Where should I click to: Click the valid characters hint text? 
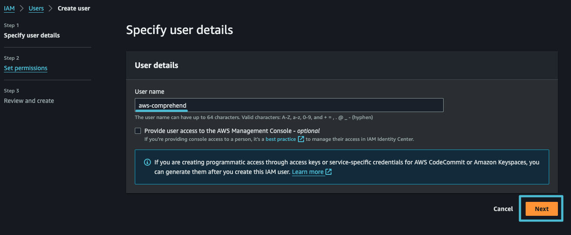pyautogui.click(x=254, y=117)
